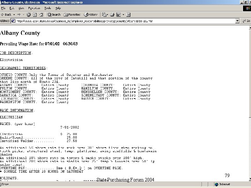Click the WAGES (per hour) label
Screen dimensions: 251x188
click(x=17, y=124)
